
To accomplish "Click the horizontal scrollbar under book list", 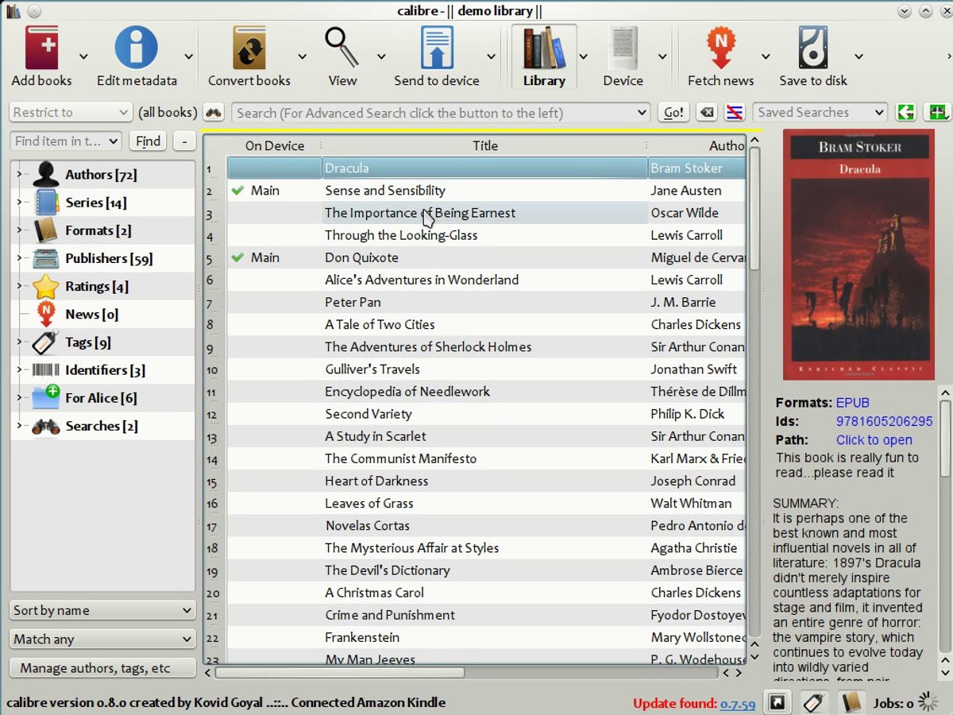I will coord(339,673).
